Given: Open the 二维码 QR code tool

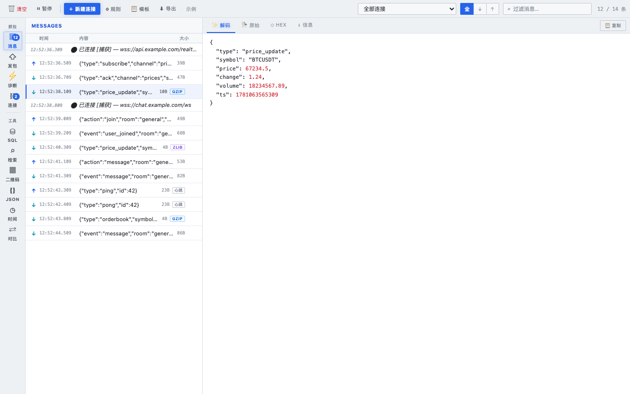Looking at the screenshot, I should [13, 174].
